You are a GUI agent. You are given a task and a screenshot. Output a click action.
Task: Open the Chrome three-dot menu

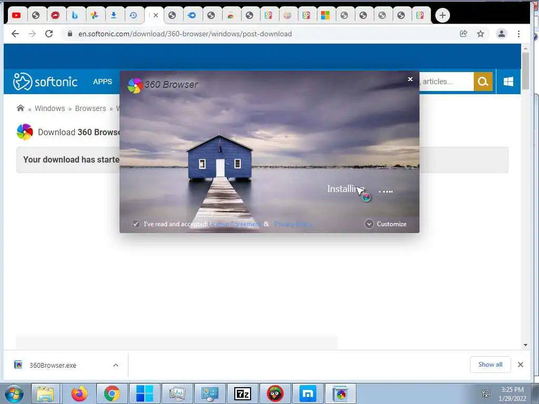[x=518, y=34]
